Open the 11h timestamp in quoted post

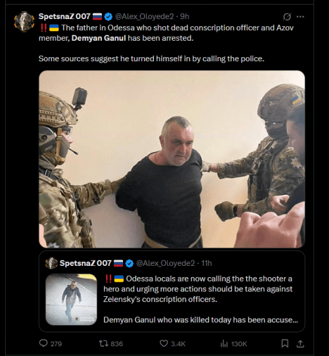tap(207, 263)
